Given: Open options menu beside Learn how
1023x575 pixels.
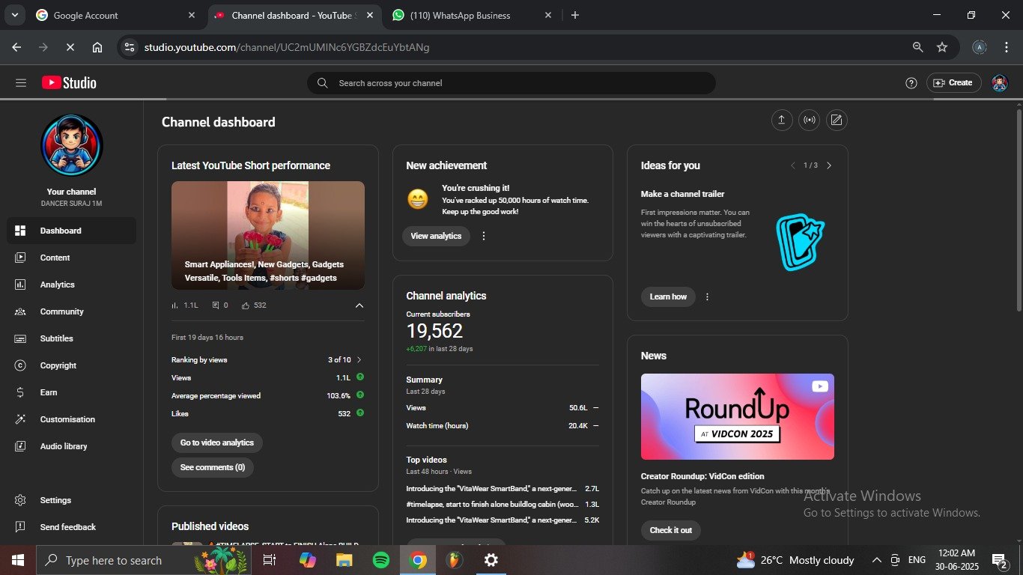Looking at the screenshot, I should pyautogui.click(x=707, y=296).
